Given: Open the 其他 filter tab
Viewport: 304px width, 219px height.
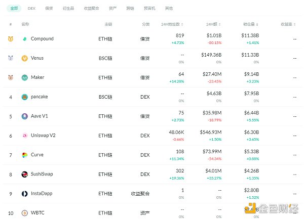Looking at the screenshot, I should [169, 8].
